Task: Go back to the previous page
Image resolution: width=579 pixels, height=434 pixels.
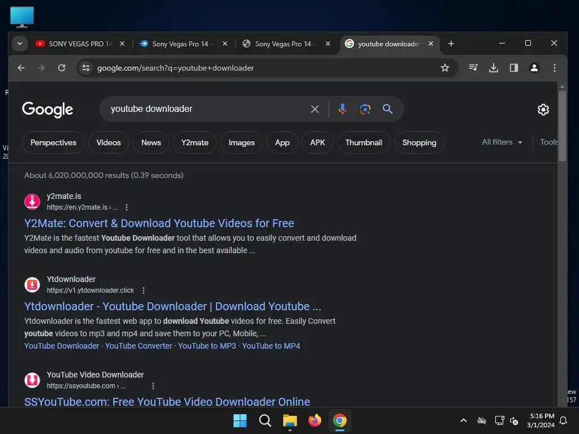Action: tap(21, 68)
